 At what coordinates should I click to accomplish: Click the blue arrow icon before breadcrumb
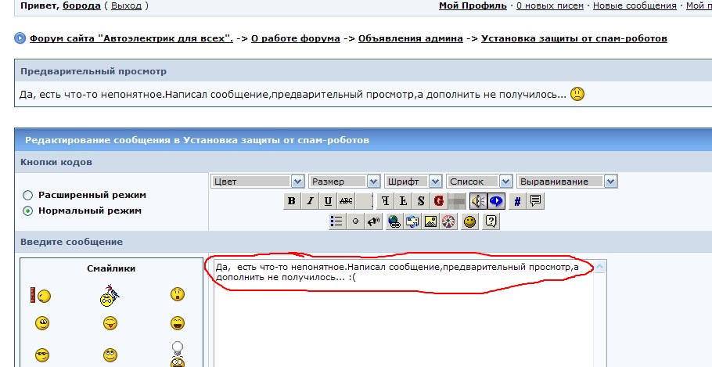[x=20, y=38]
